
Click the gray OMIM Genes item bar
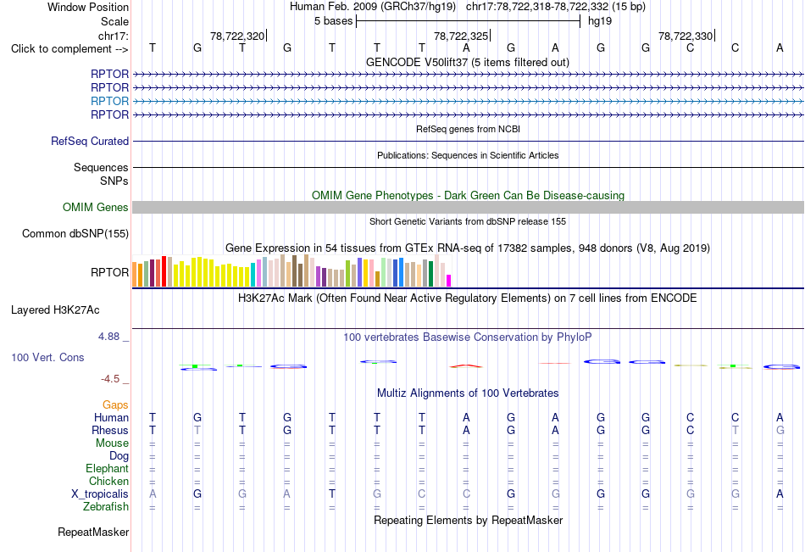point(468,207)
